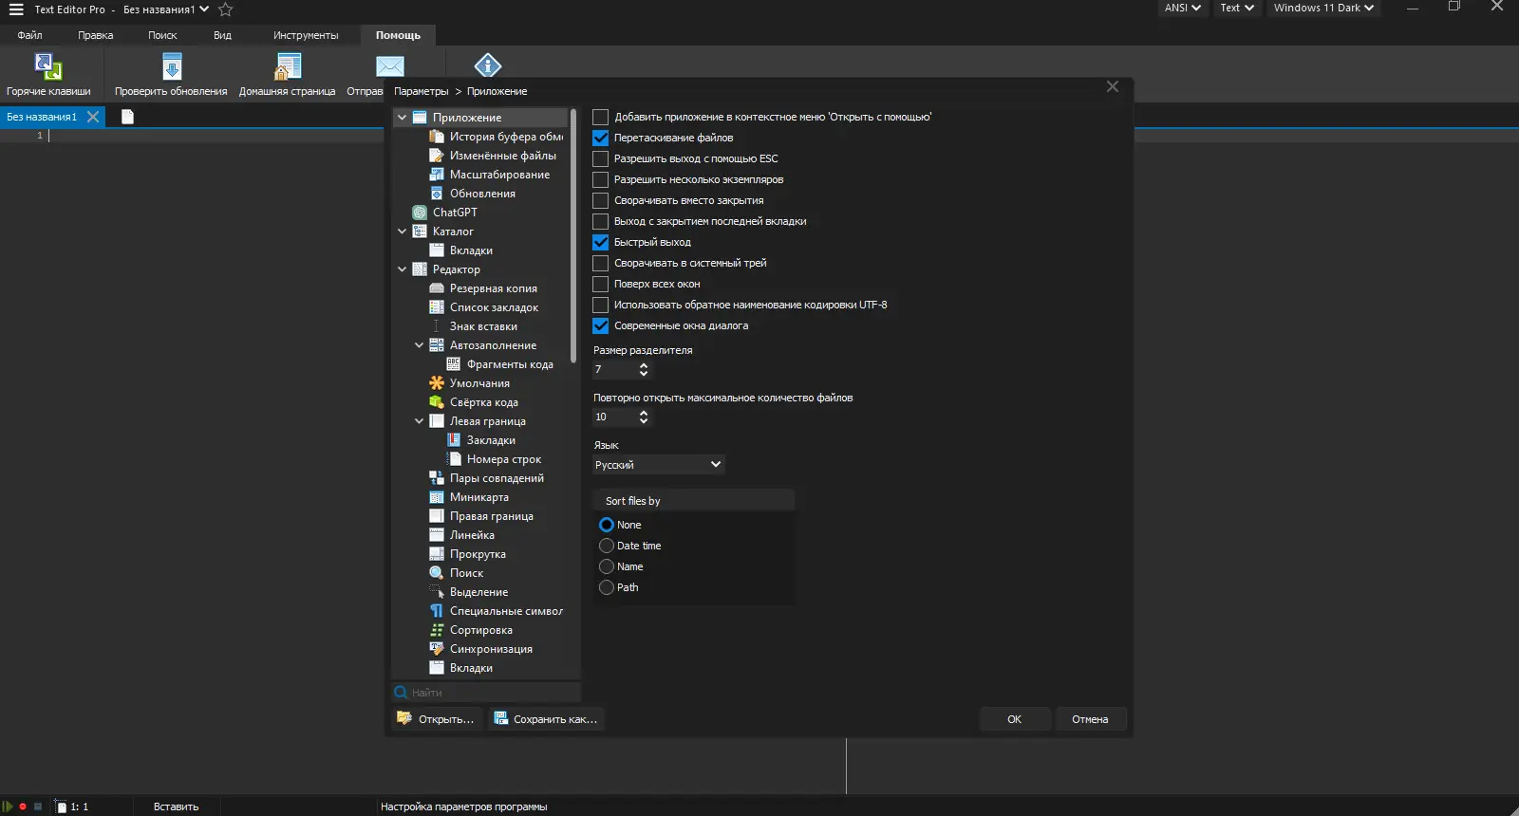This screenshot has width=1519, height=816.
Task: Click the Масштабирование tree icon
Action: click(437, 175)
